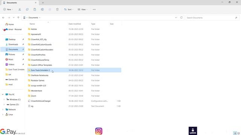
Task: Click the Loco icon at bottom
Action: coord(193,131)
